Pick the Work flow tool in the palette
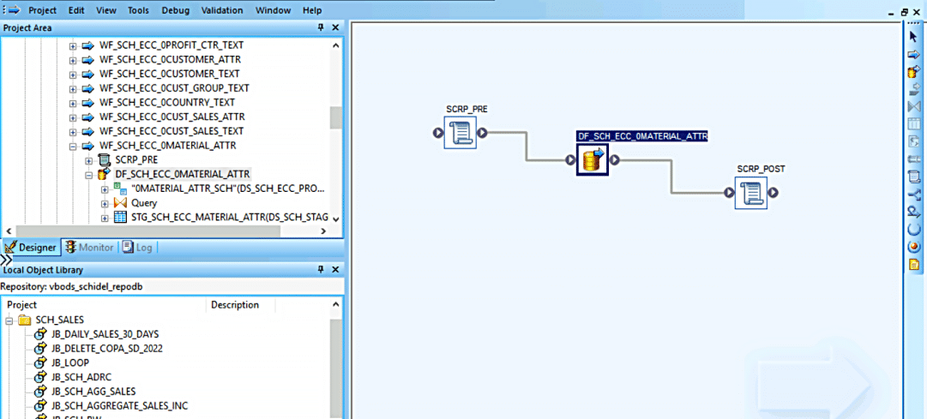The width and height of the screenshot is (927, 419). 914,54
